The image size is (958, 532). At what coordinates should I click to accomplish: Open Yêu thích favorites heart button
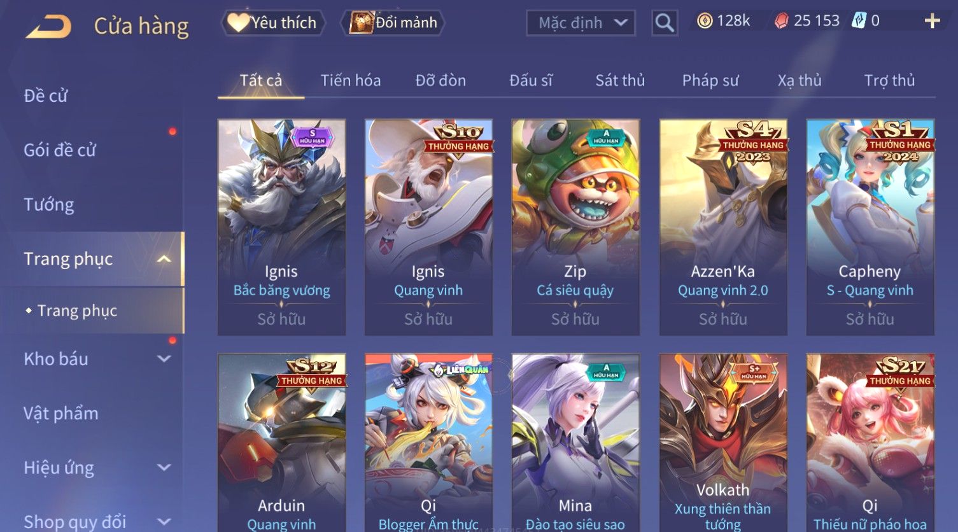pos(273,23)
